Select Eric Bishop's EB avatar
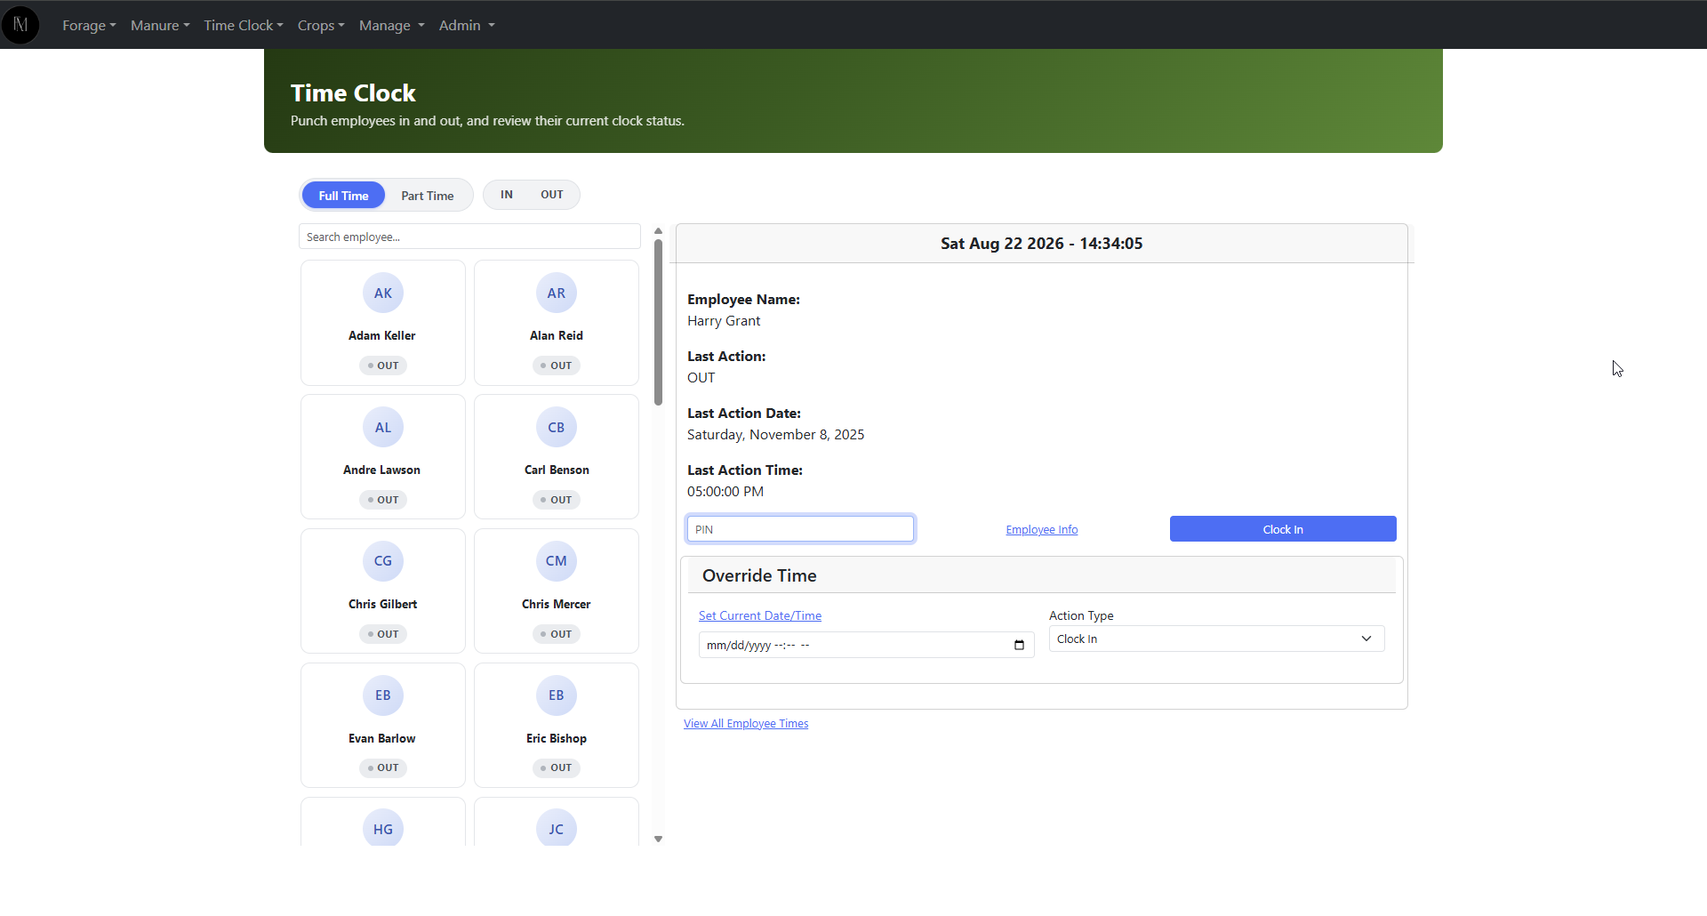Viewport: 1707px width, 916px height. point(557,695)
